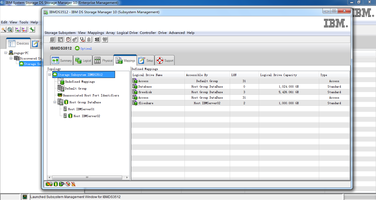This screenshot has width=376, height=200.
Task: Open the Mappings menu
Action: click(x=96, y=33)
